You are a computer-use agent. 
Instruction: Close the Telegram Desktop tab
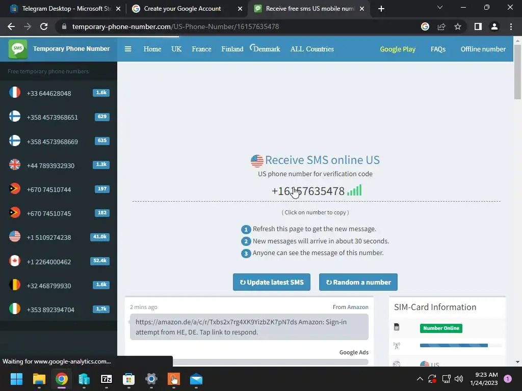click(x=118, y=9)
